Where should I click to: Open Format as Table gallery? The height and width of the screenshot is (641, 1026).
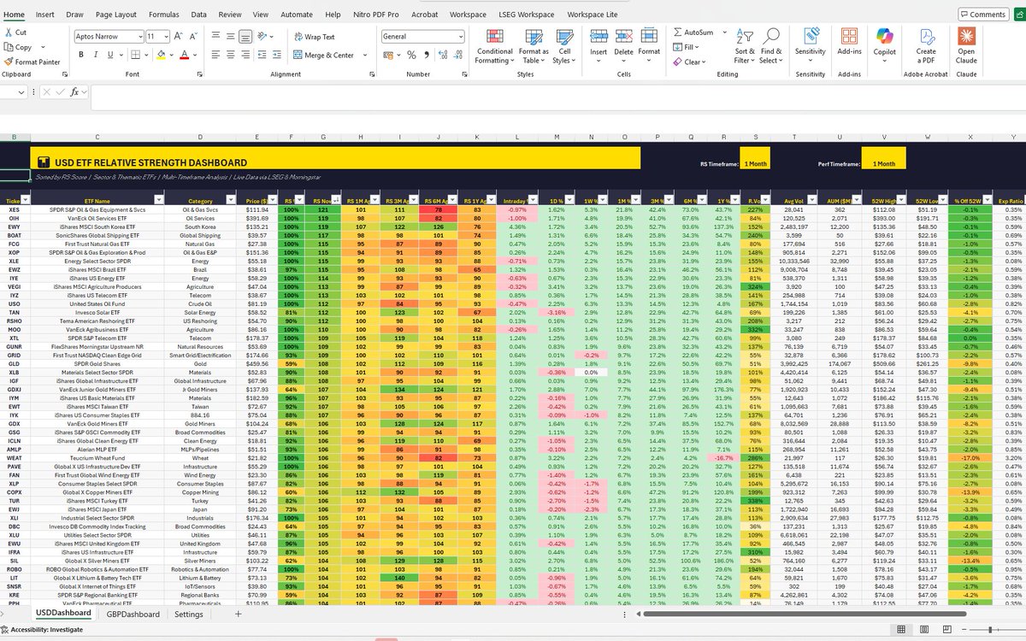click(534, 45)
